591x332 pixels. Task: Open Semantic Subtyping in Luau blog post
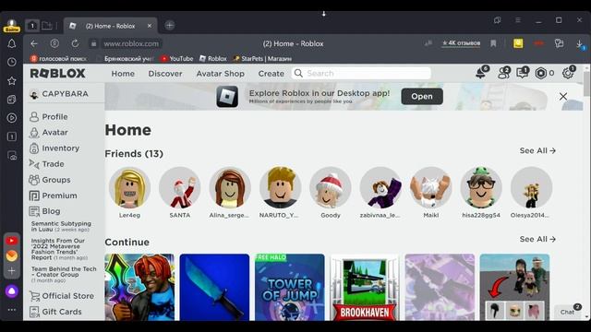61,226
